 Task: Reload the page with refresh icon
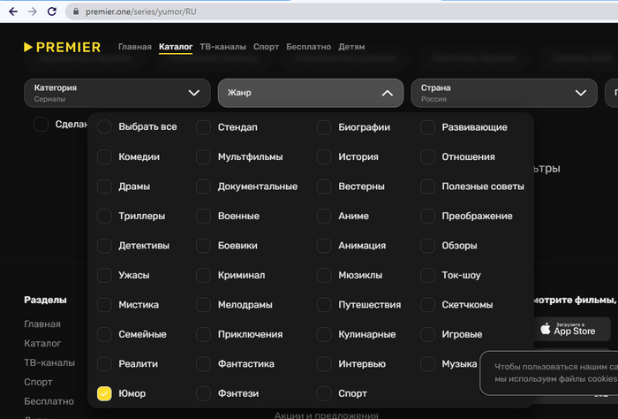pos(53,11)
